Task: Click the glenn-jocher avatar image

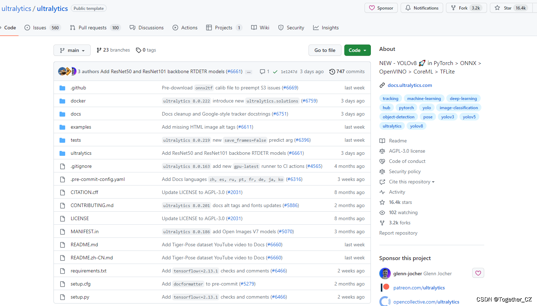Action: pos(385,273)
